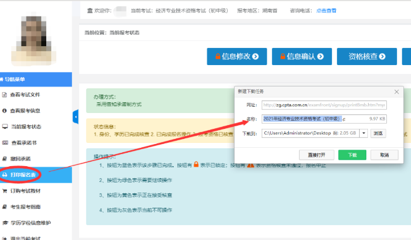The width and height of the screenshot is (411, 240).
Task: Click bank building icon beside 欢迎你
Action: click(x=90, y=11)
